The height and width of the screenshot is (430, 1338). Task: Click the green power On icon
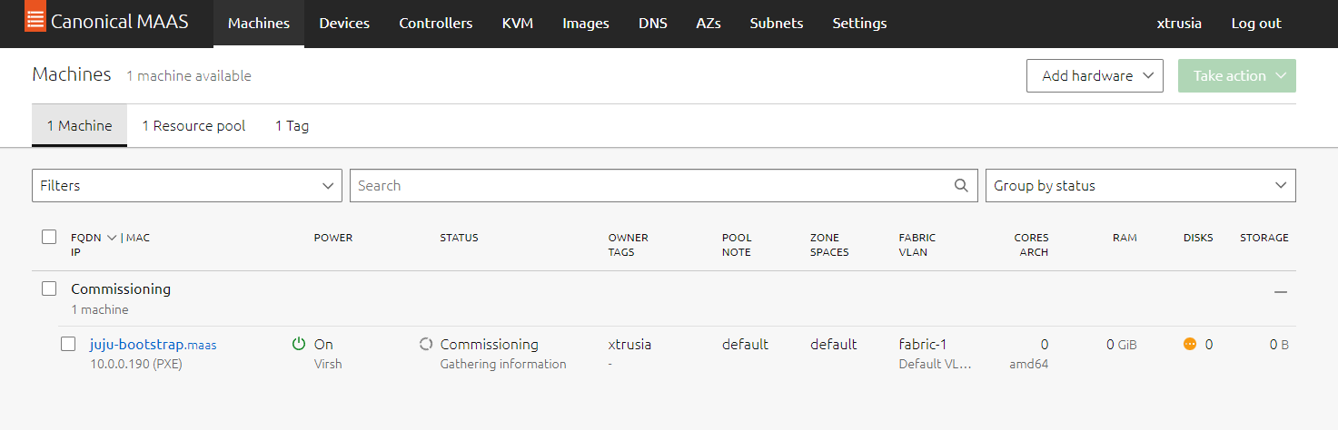(299, 344)
